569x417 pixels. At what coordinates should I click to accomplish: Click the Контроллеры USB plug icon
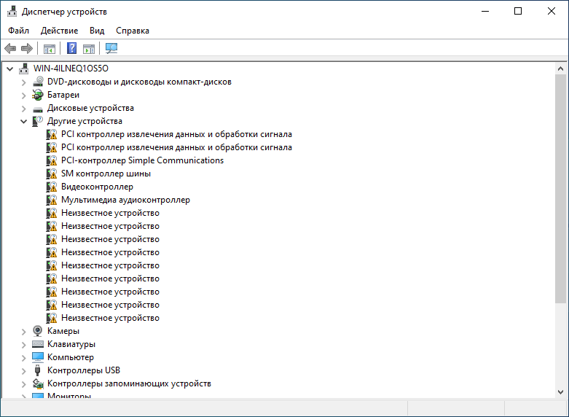pos(37,370)
